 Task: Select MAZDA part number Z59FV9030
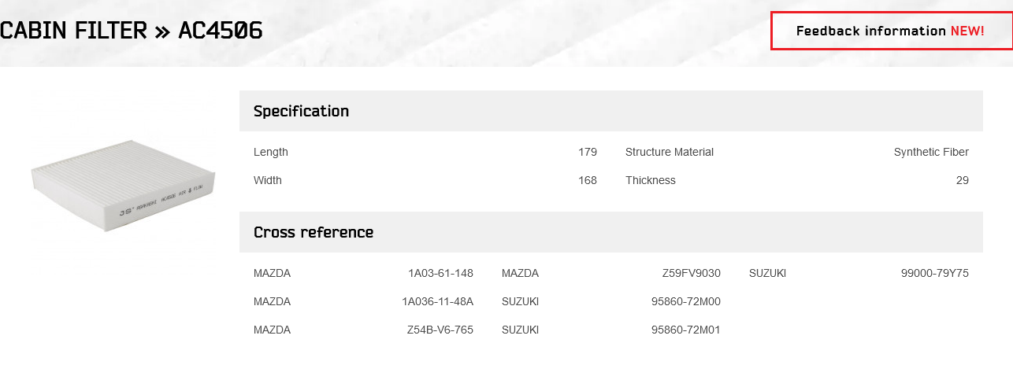click(x=692, y=274)
